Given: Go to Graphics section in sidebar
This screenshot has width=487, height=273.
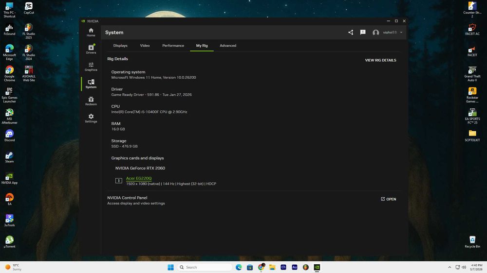Looking at the screenshot, I should point(91,67).
